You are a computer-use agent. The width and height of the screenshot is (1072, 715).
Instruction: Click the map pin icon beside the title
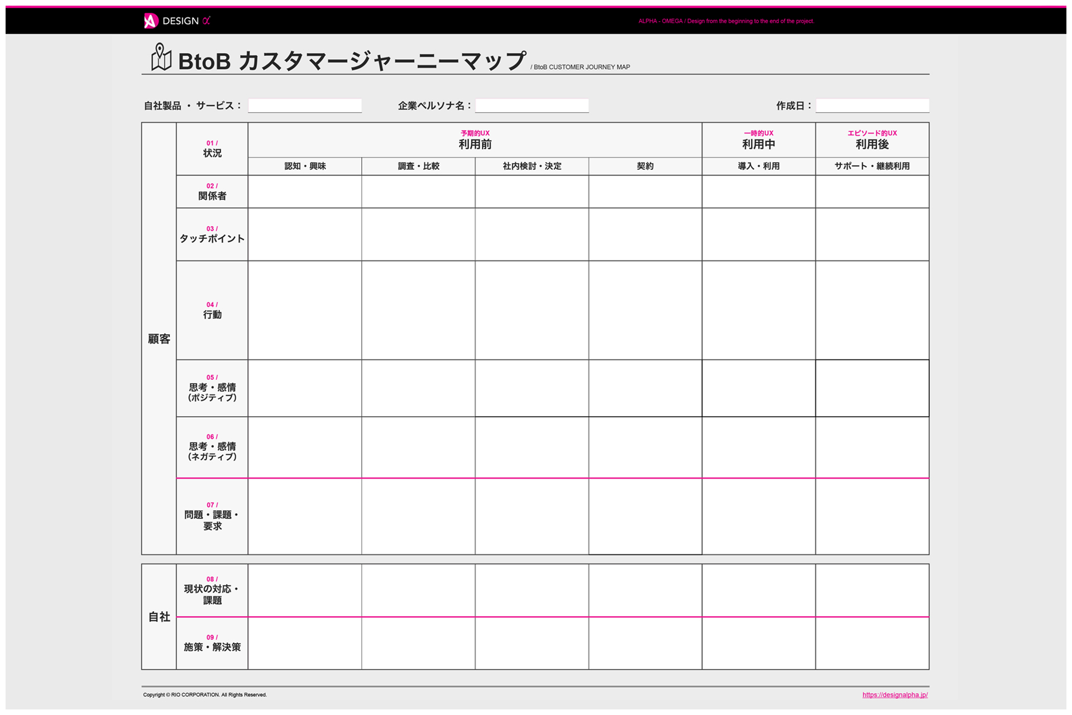point(161,57)
